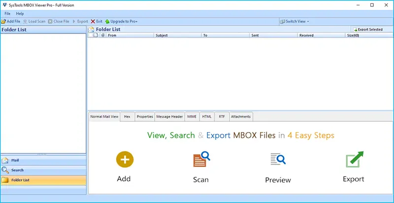Click the green Export arrow icon
This screenshot has width=394, height=203.
click(x=355, y=160)
